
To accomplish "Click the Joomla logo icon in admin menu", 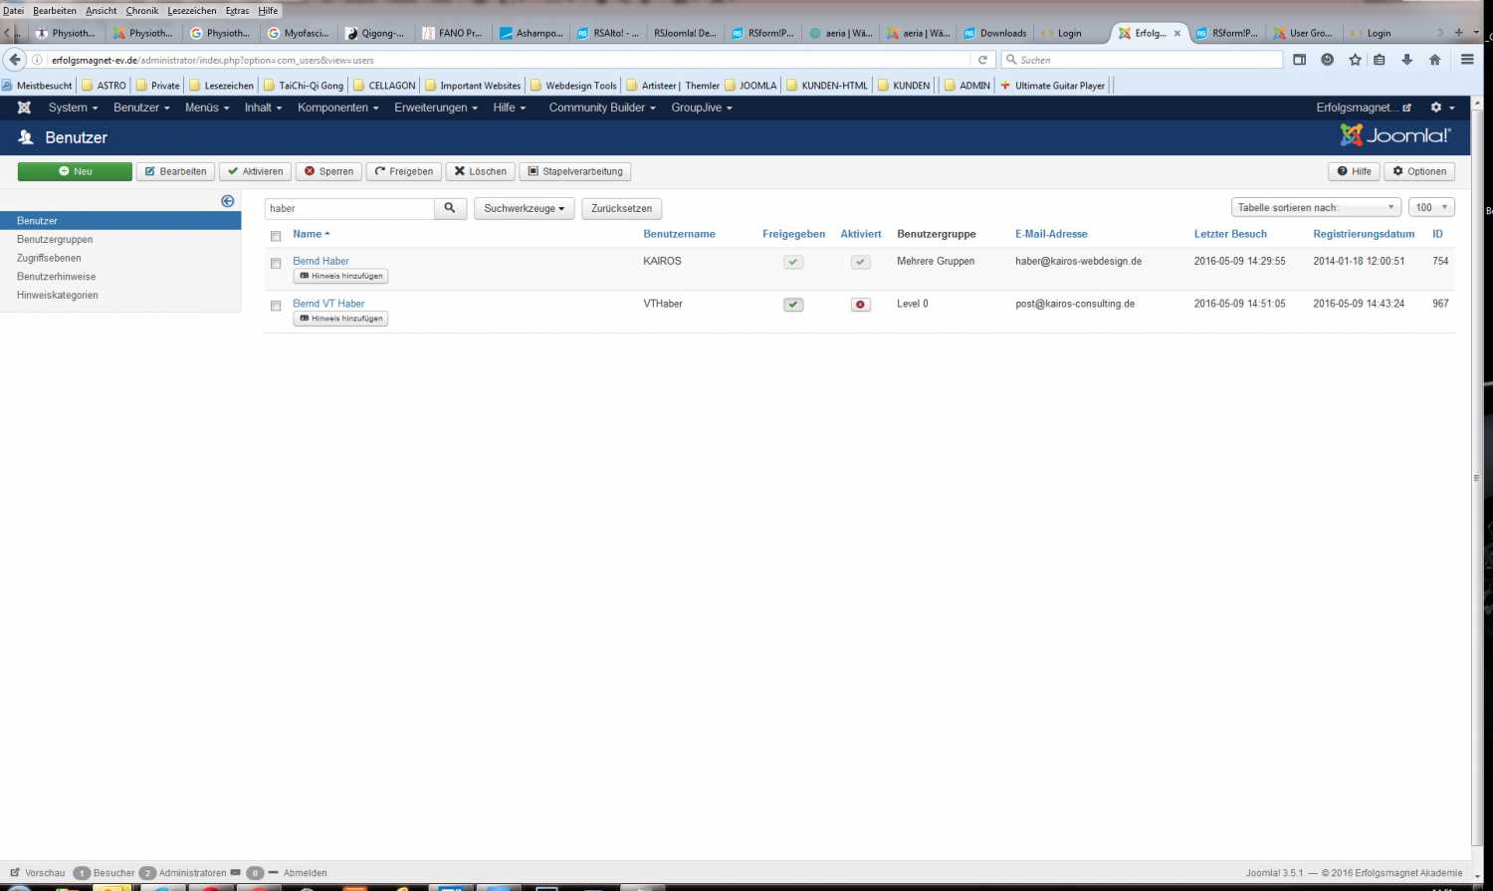I will click(x=24, y=108).
